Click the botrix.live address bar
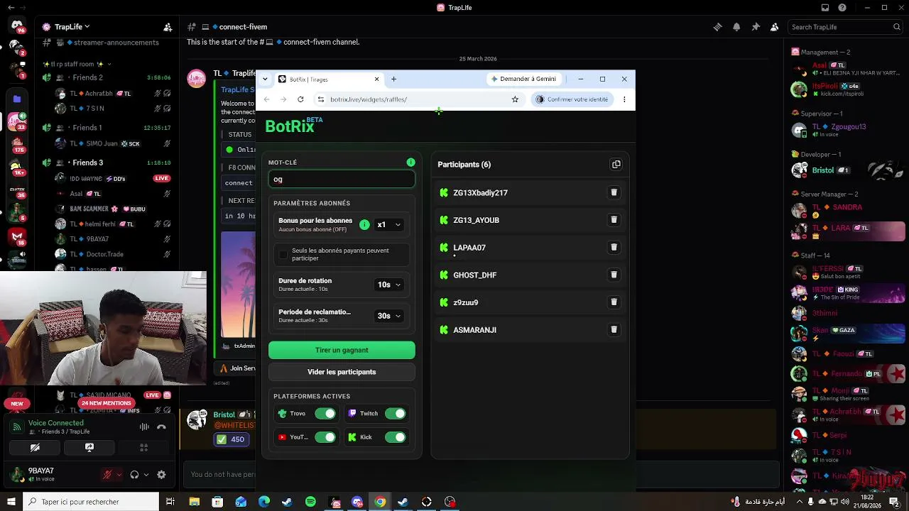Viewport: 909px width, 511px height. [418, 99]
